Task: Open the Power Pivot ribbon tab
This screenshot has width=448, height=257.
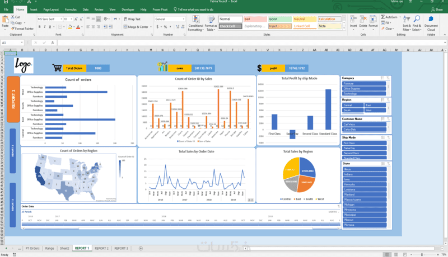Action: click(x=160, y=9)
